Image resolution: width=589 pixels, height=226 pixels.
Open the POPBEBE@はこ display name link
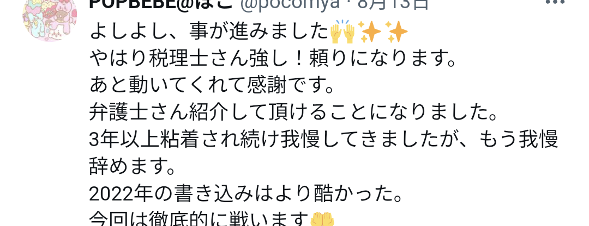pyautogui.click(x=159, y=4)
